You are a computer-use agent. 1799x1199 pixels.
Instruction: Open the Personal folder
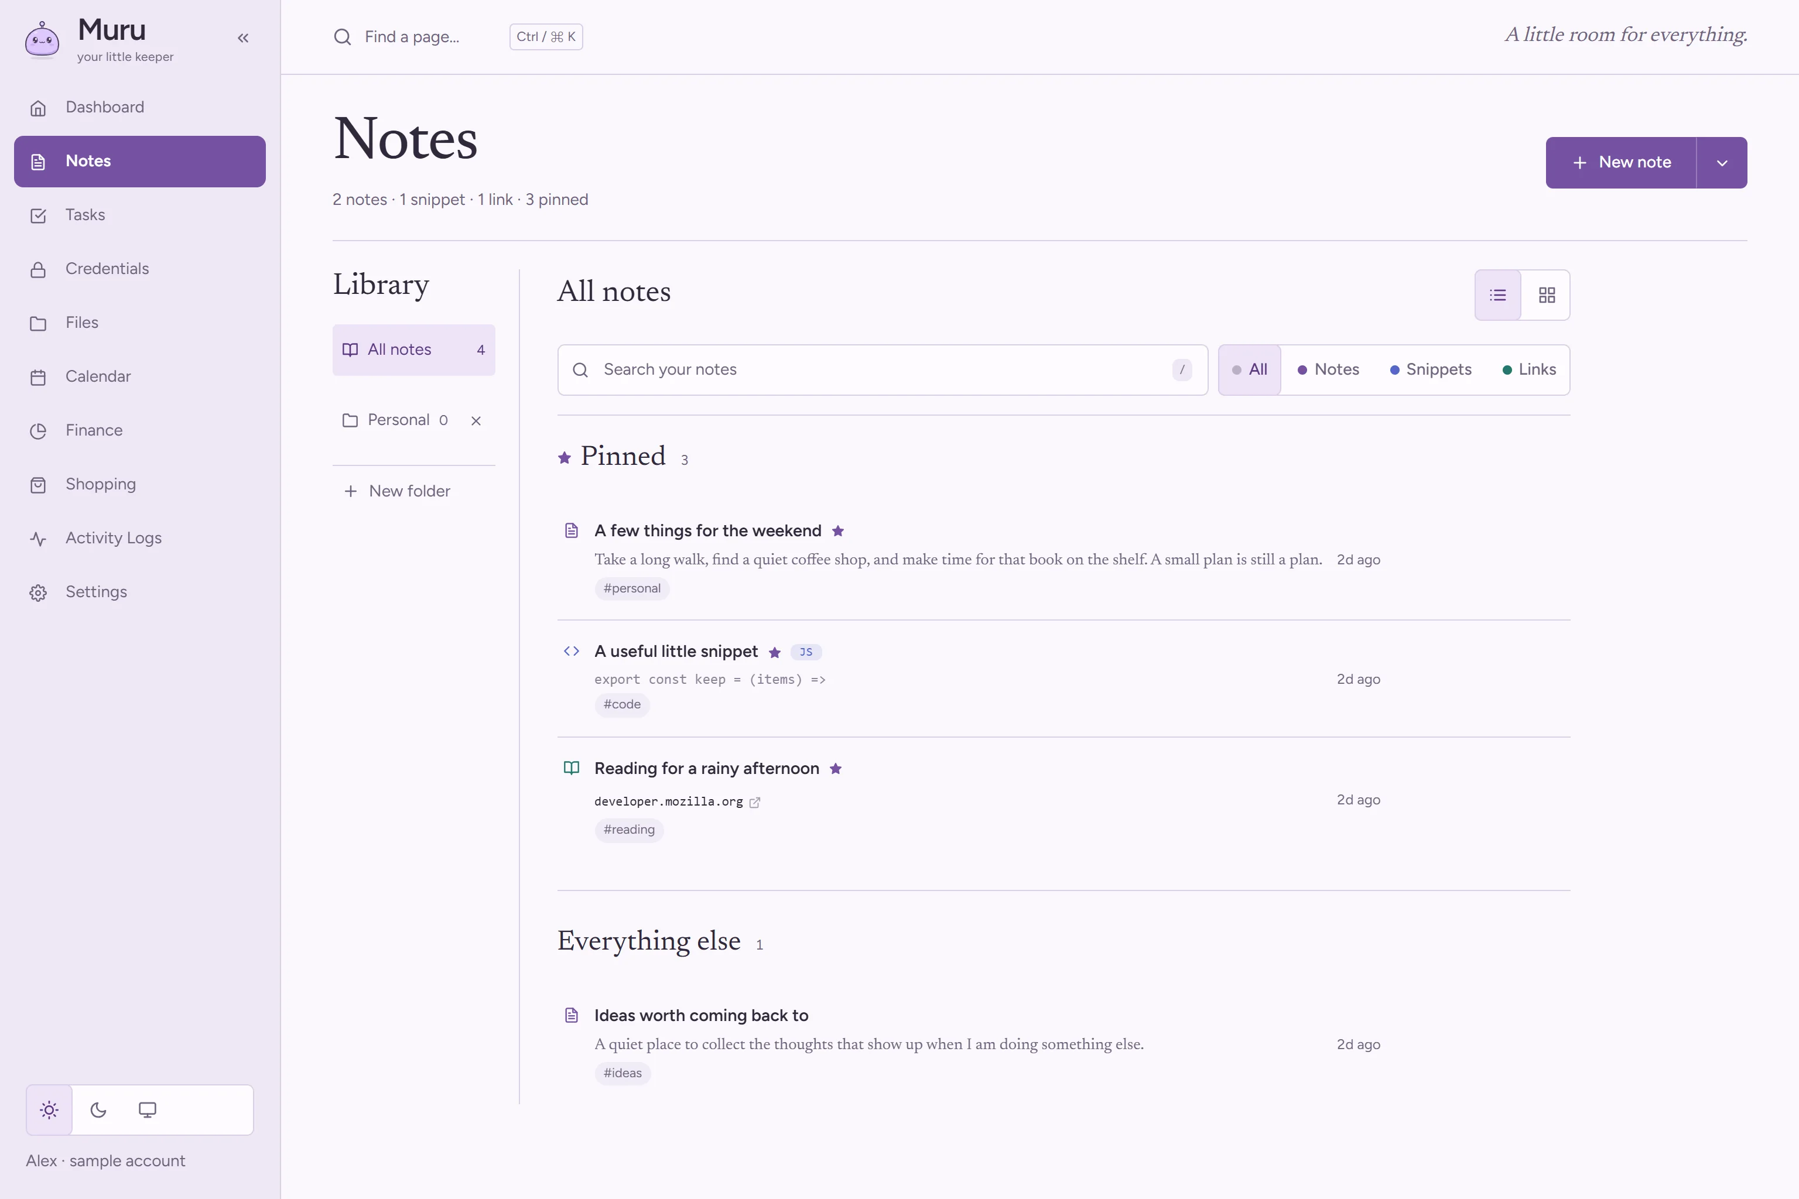tap(395, 420)
